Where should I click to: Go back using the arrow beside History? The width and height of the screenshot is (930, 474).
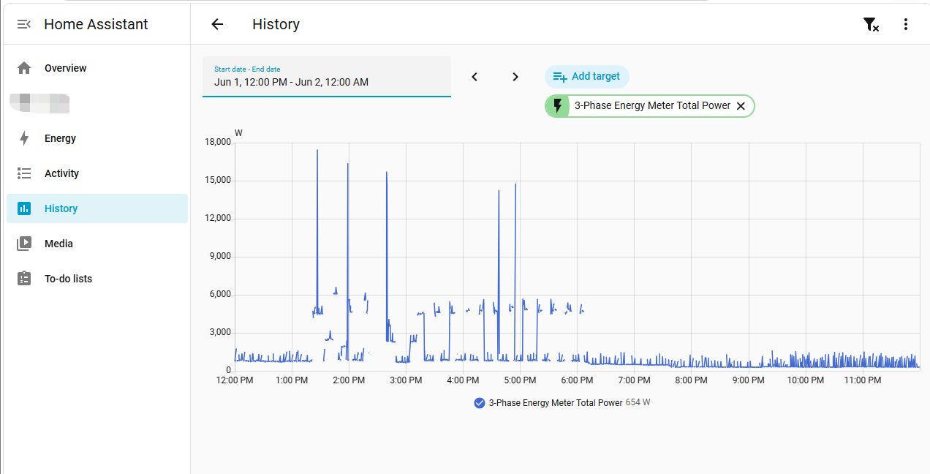click(217, 24)
